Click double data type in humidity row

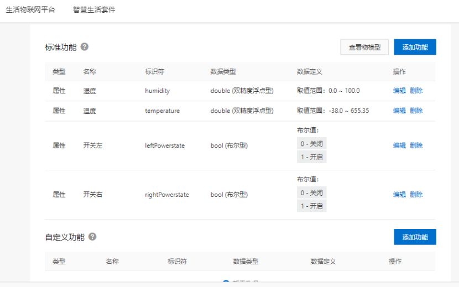tap(242, 91)
